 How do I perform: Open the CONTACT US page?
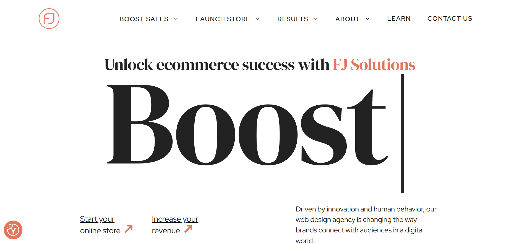pyautogui.click(x=450, y=18)
